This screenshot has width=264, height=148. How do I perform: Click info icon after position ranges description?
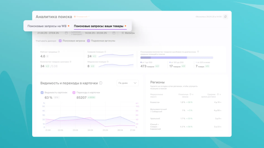tap(198, 52)
